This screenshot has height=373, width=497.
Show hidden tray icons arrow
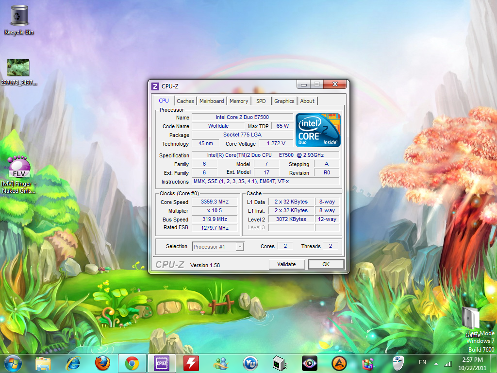[x=436, y=364]
